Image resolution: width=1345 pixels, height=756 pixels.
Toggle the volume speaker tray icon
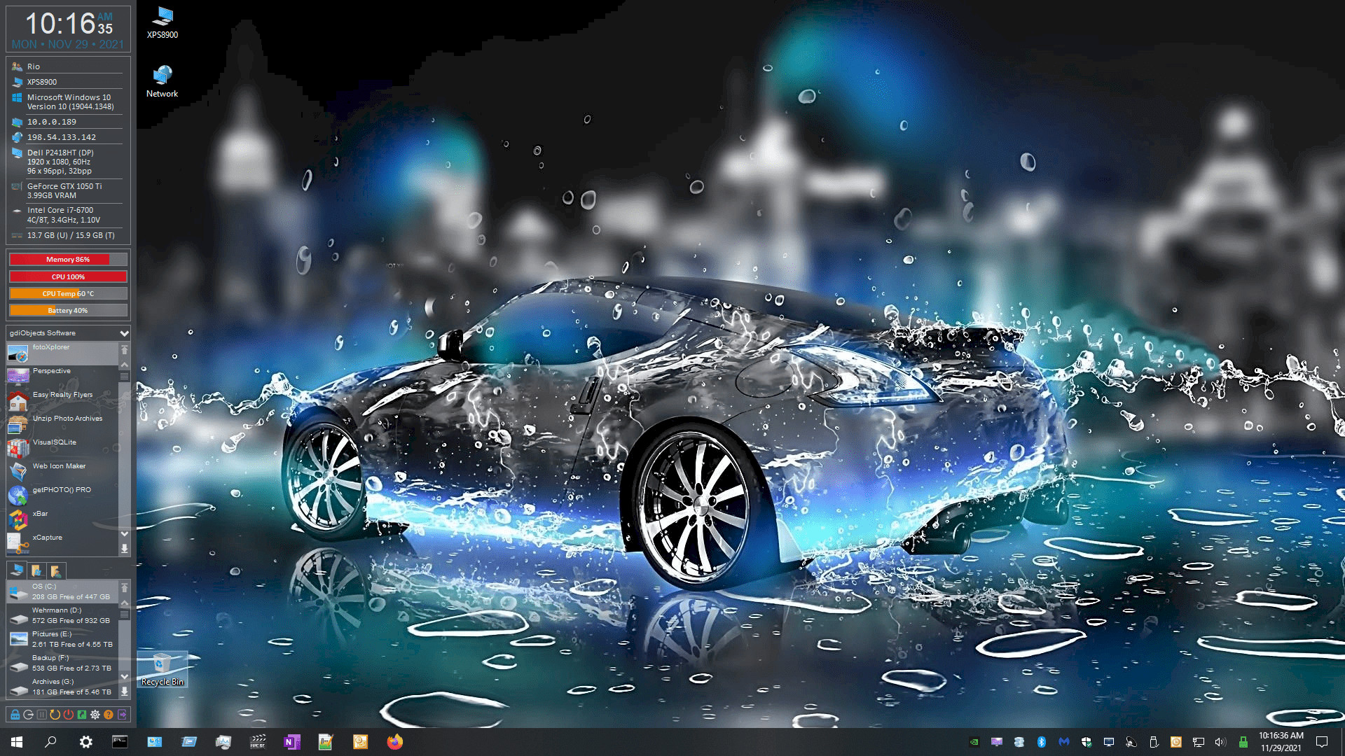[x=1220, y=742]
